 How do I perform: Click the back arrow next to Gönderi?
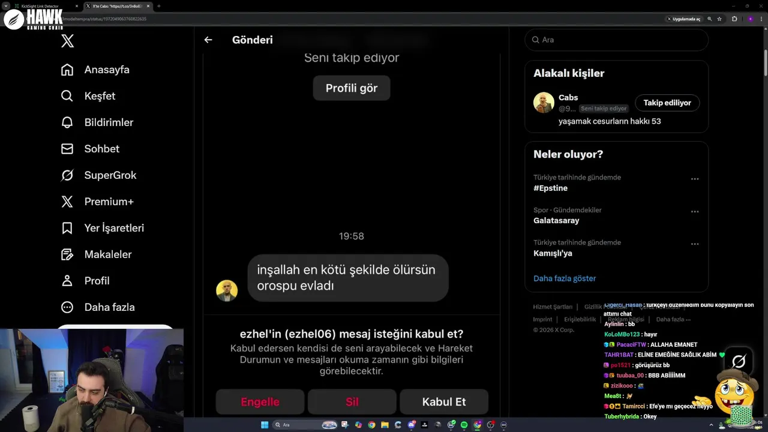(208, 40)
